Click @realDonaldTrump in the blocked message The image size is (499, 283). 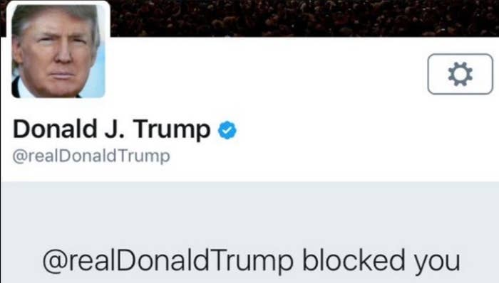(x=168, y=261)
